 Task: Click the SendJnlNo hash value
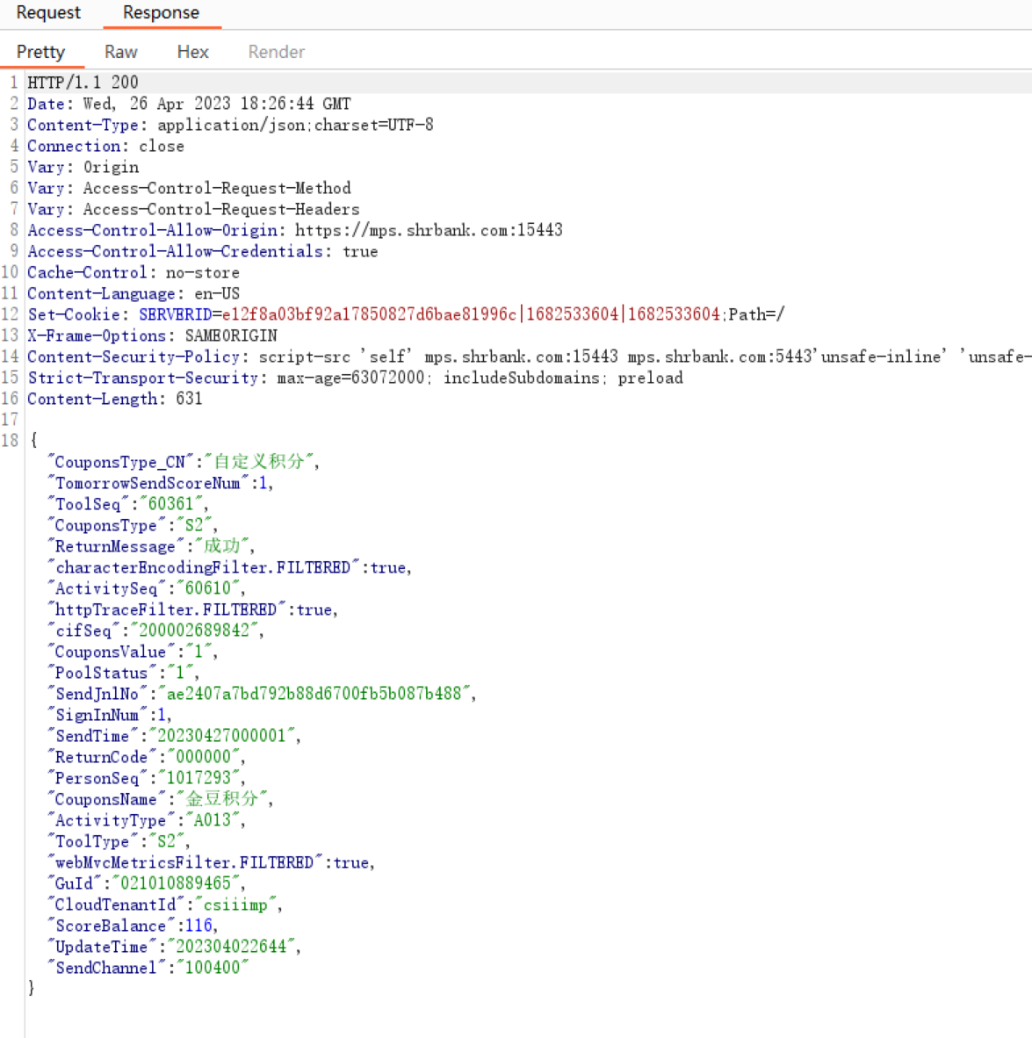(314, 694)
